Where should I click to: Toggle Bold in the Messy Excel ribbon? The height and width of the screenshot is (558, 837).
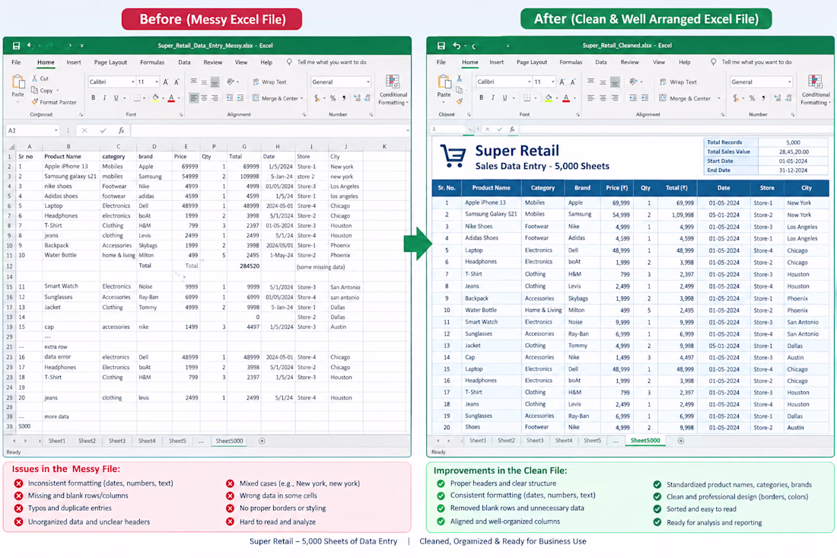(94, 98)
